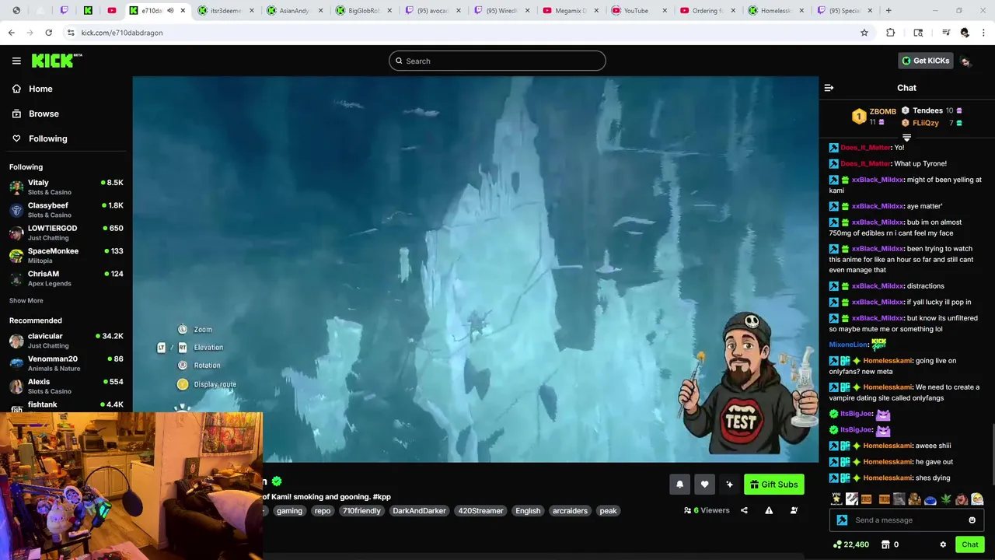Click the Get KICKs button
The image size is (995, 560).
pyautogui.click(x=924, y=61)
